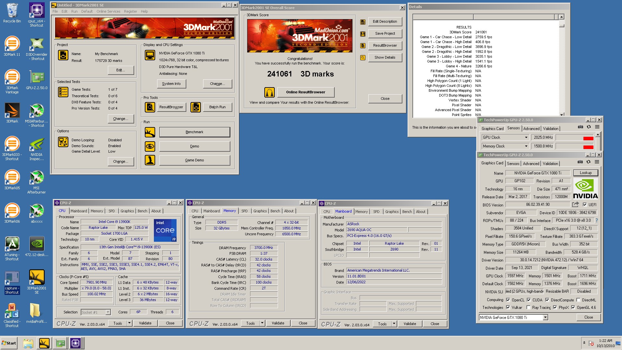Open the Memory Clock sensor dropdown

526,146
